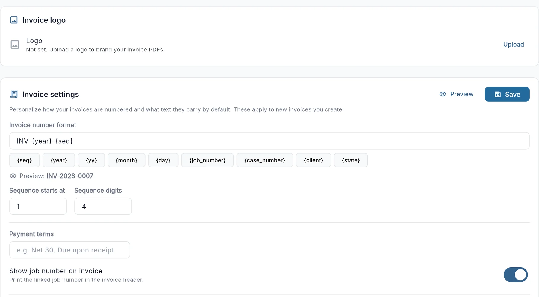The height and width of the screenshot is (297, 539).
Task: Add the {month} placeholder chip
Action: (x=126, y=160)
